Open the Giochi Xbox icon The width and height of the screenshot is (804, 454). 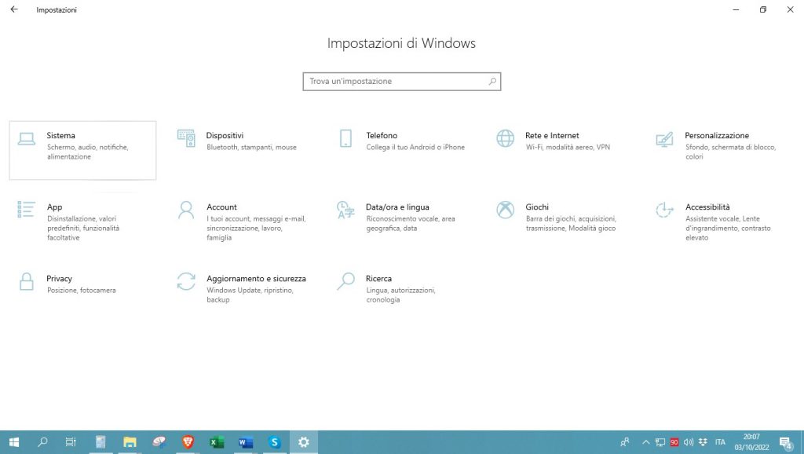click(x=505, y=210)
